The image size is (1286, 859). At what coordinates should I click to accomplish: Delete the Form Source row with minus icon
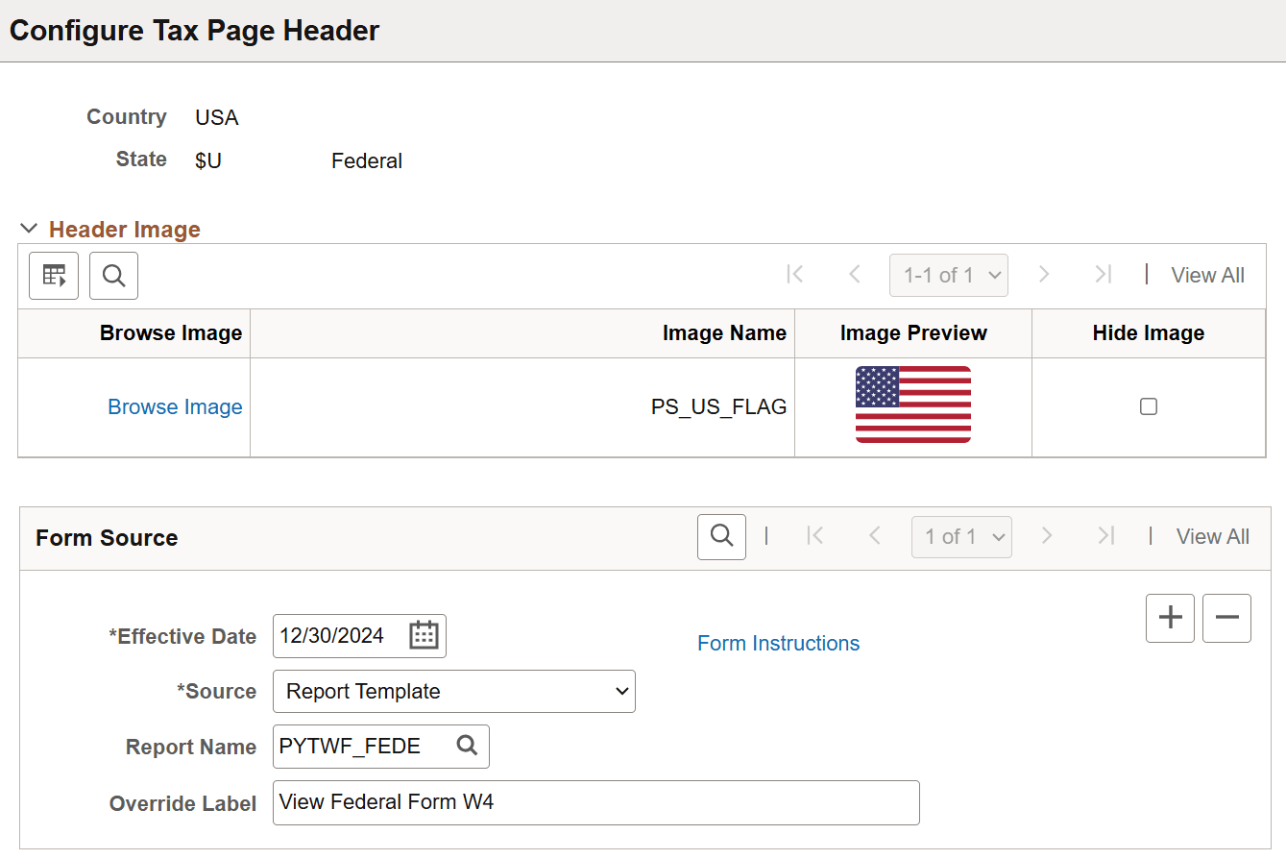pos(1226,618)
